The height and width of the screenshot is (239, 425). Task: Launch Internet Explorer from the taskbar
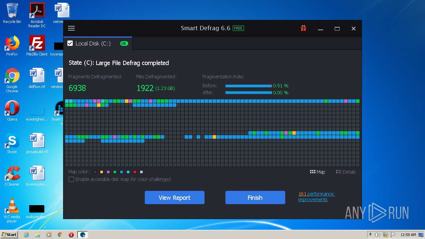pyautogui.click(x=26, y=235)
